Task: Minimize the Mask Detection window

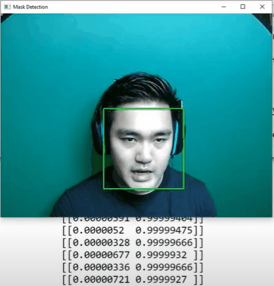Action: pyautogui.click(x=223, y=7)
